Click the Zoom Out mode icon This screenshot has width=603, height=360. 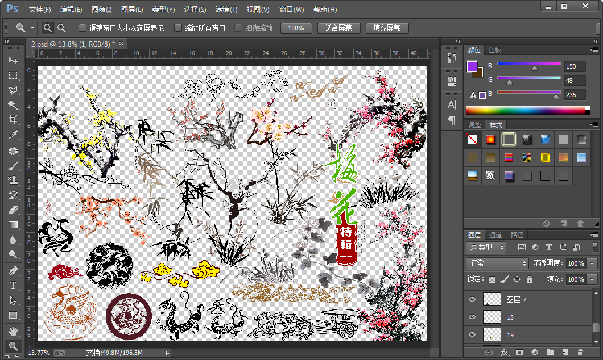click(x=61, y=28)
